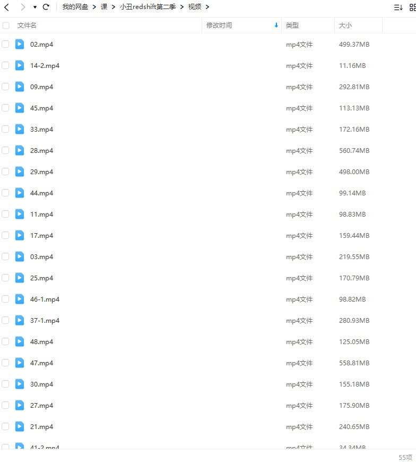Expand chevron after 视频 breadcrumb
416x462 pixels.
pos(207,7)
